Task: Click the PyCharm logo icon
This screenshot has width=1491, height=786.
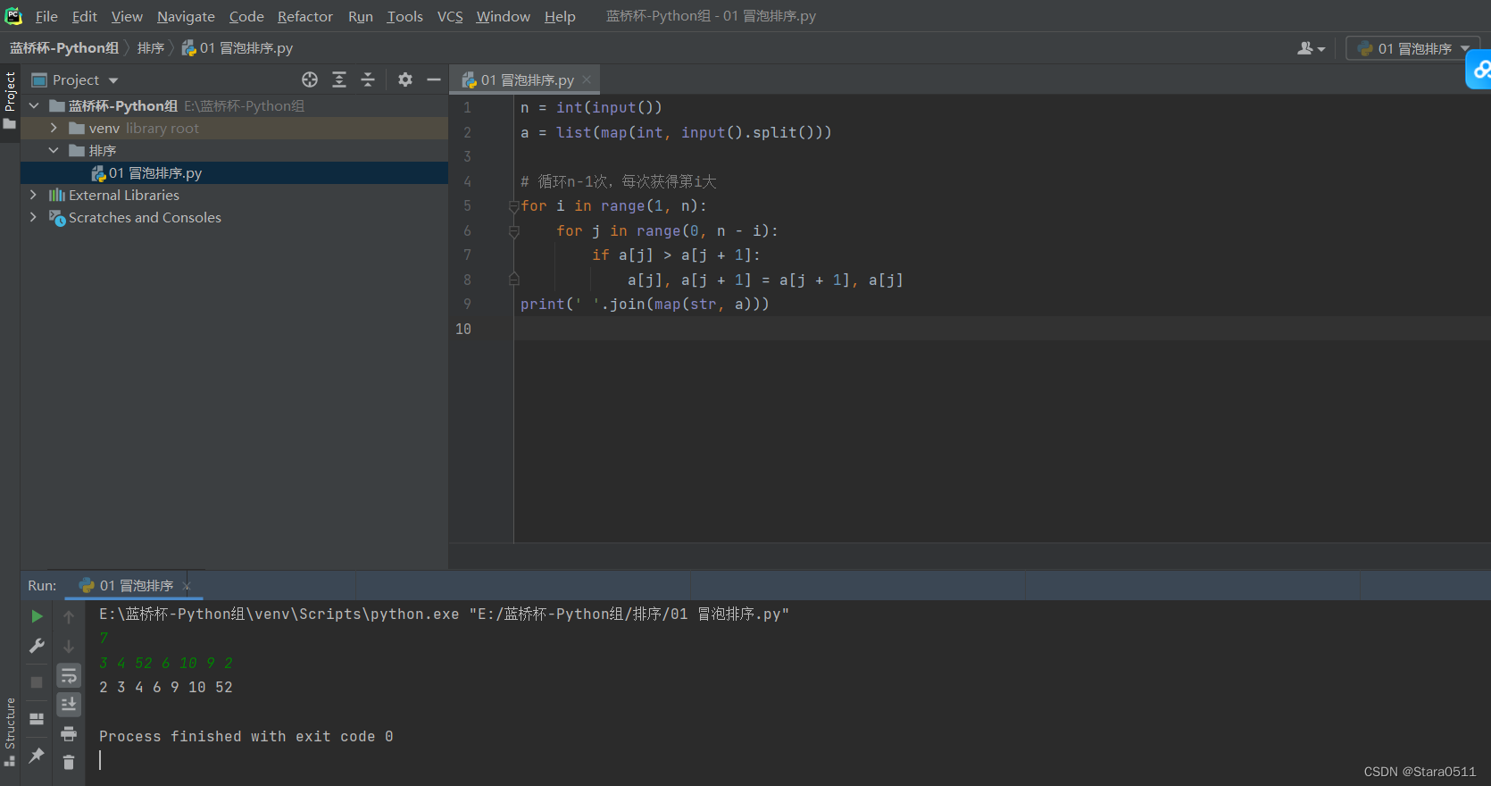Action: click(x=13, y=16)
